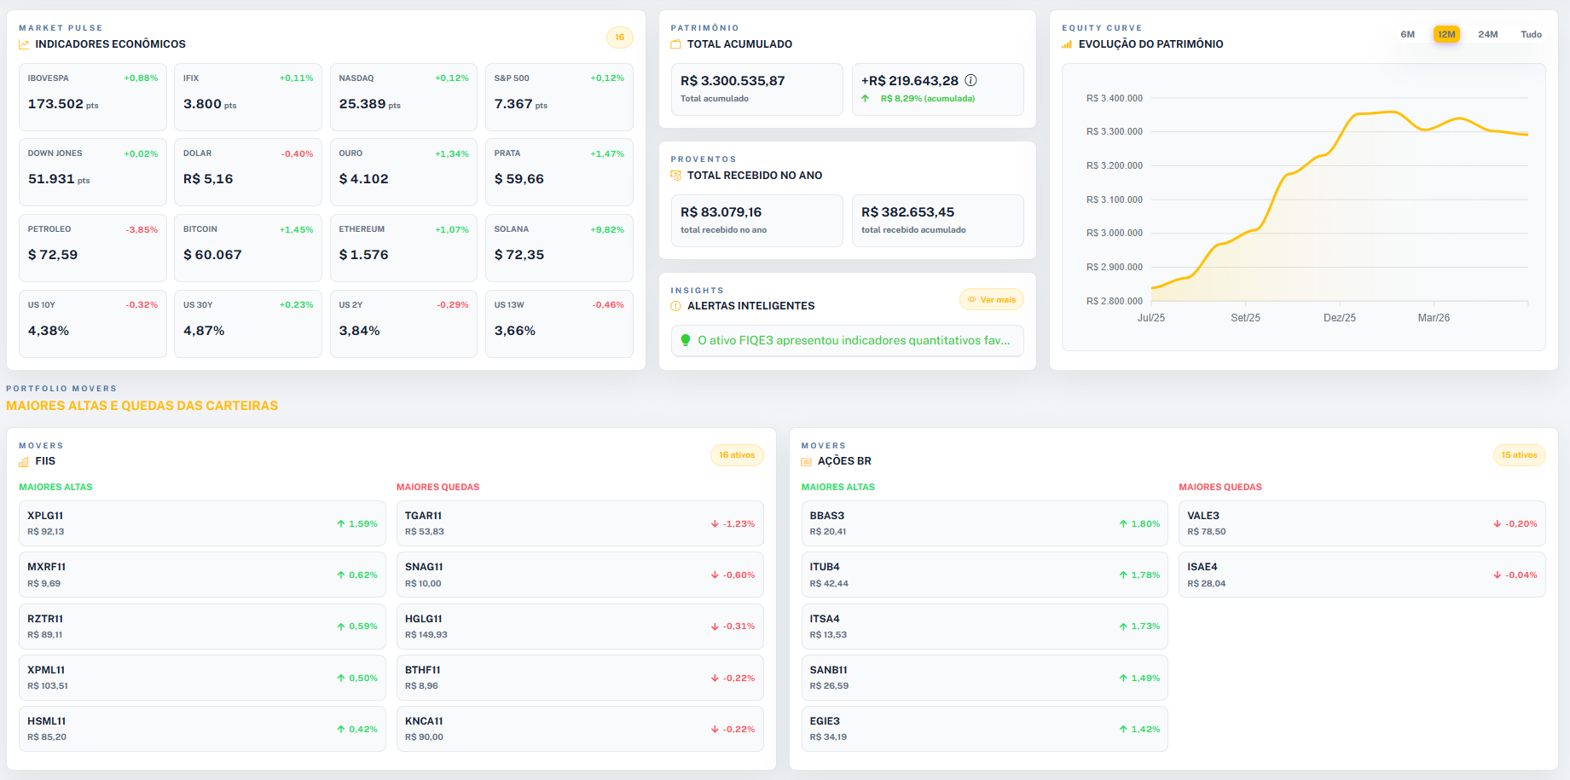This screenshot has width=1570, height=780.
Task: Click the down arrow in the TGAR11 row
Action: (x=715, y=523)
